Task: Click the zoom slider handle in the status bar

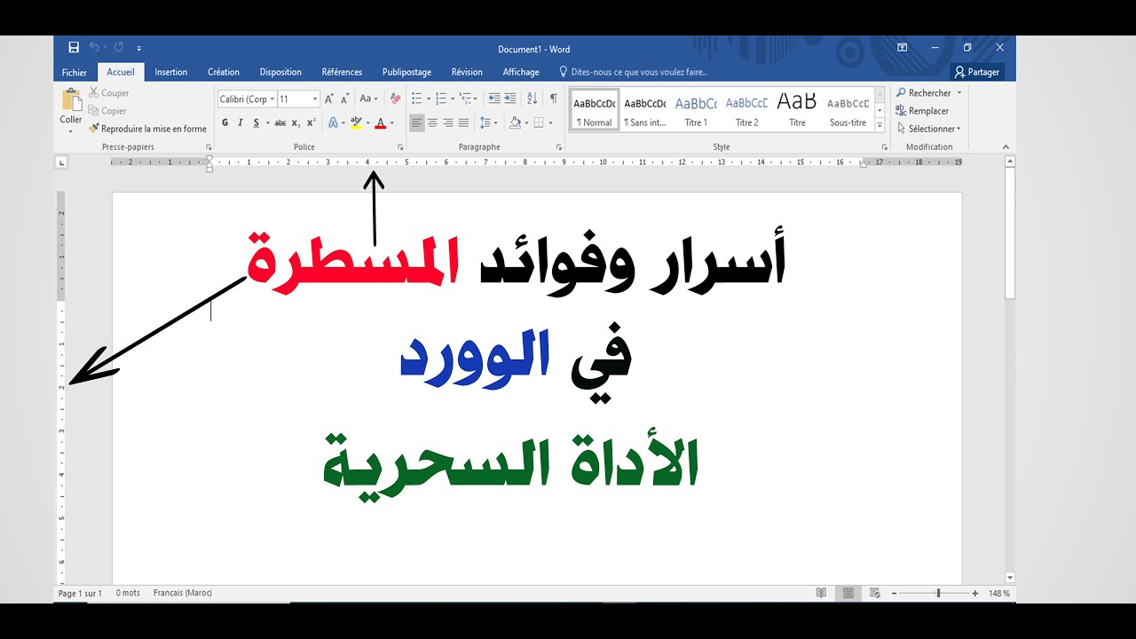Action: click(x=938, y=593)
